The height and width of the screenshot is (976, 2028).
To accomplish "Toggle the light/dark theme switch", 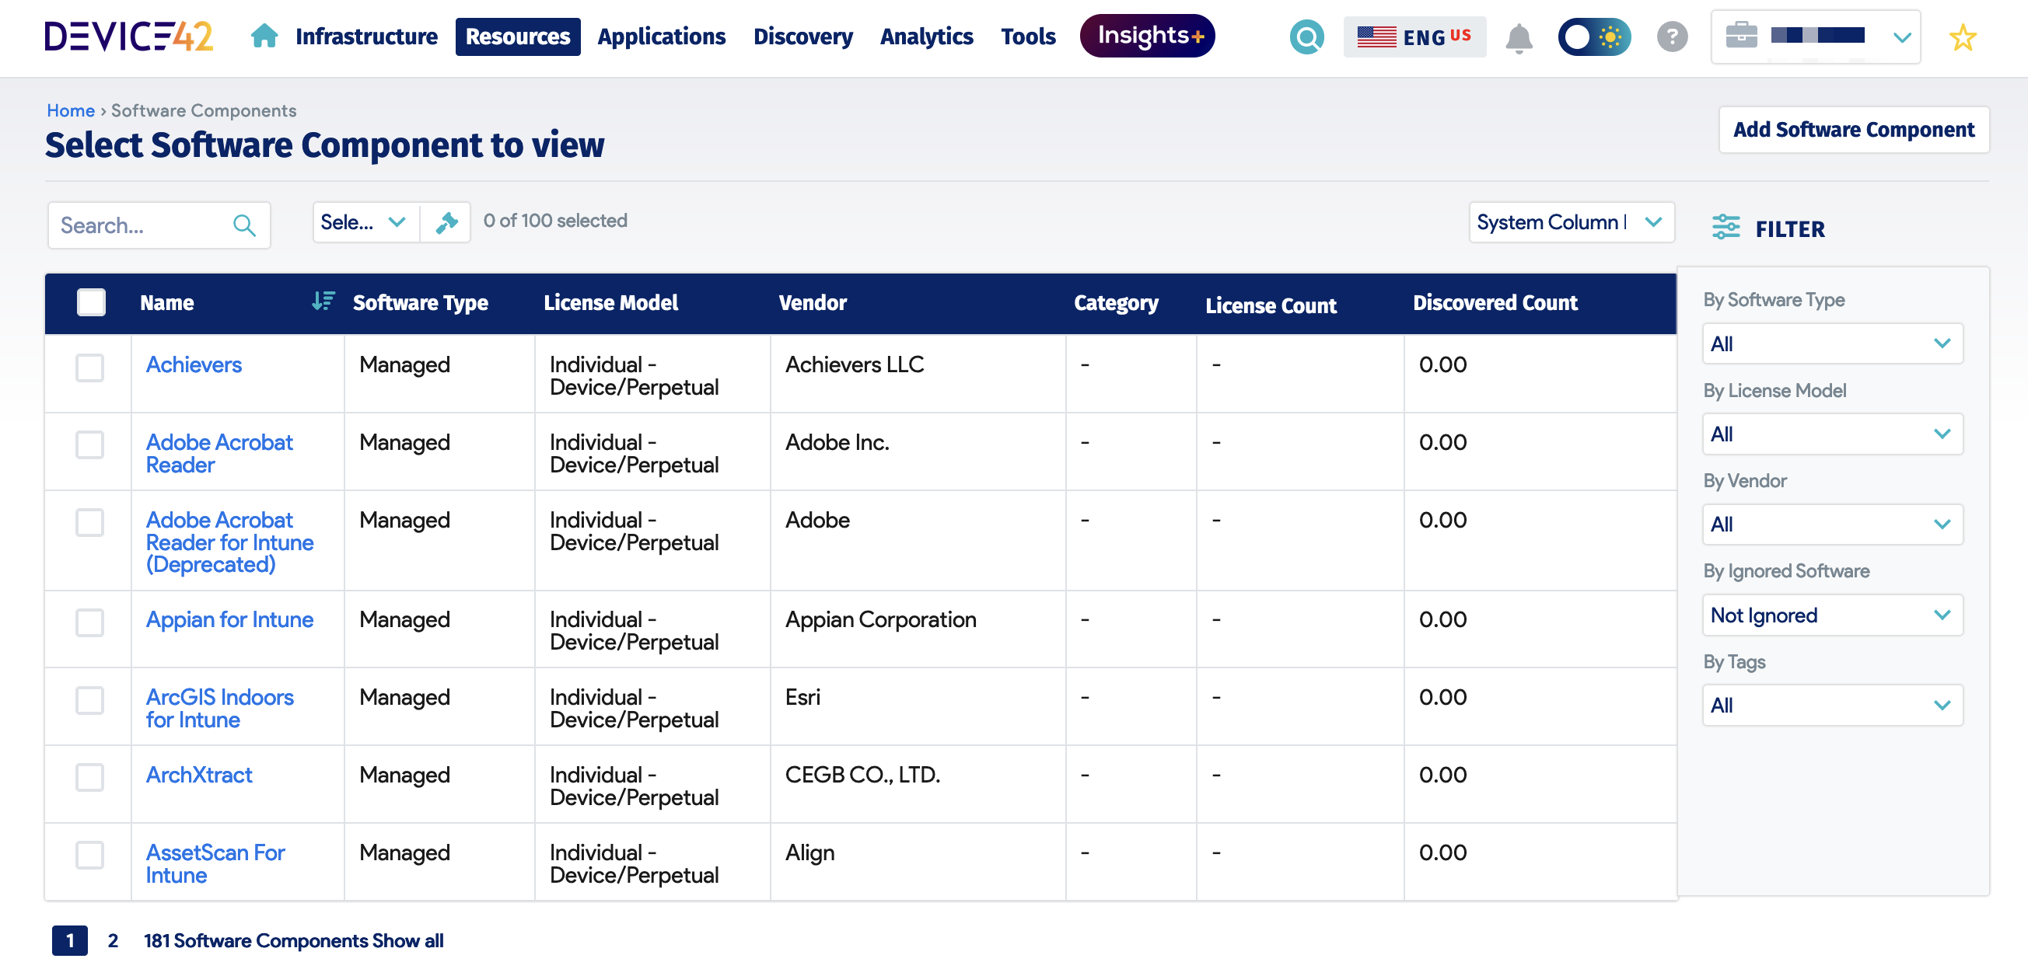I will click(x=1593, y=37).
